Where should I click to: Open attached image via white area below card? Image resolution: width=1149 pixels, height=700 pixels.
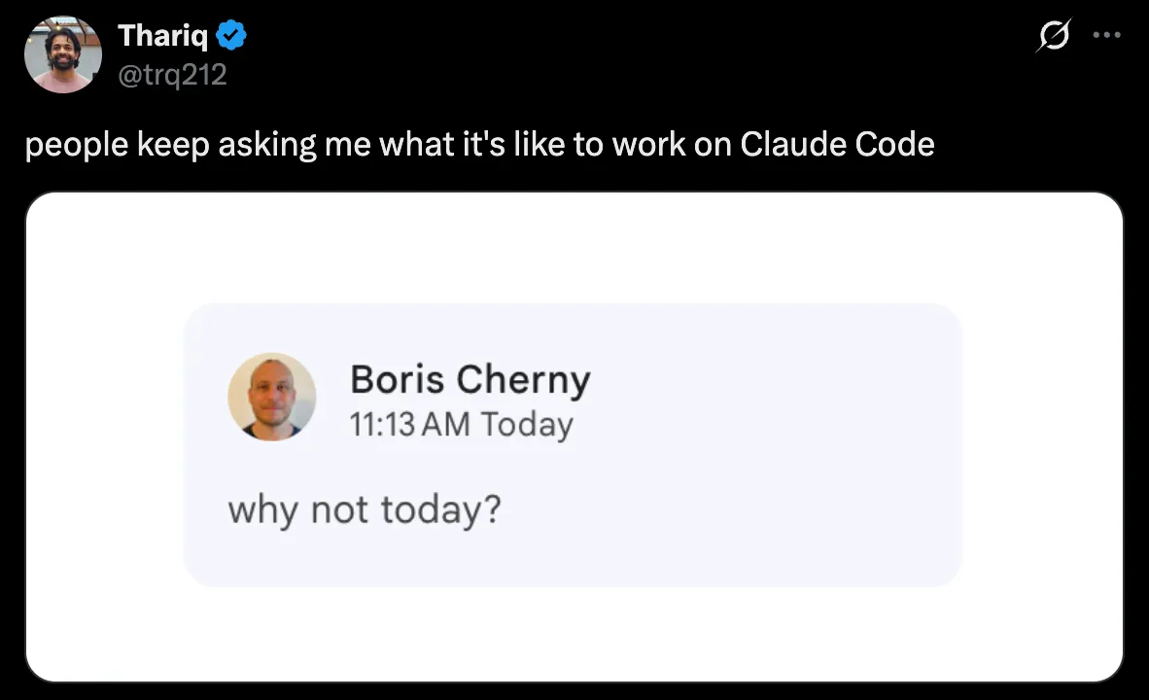(x=574, y=634)
